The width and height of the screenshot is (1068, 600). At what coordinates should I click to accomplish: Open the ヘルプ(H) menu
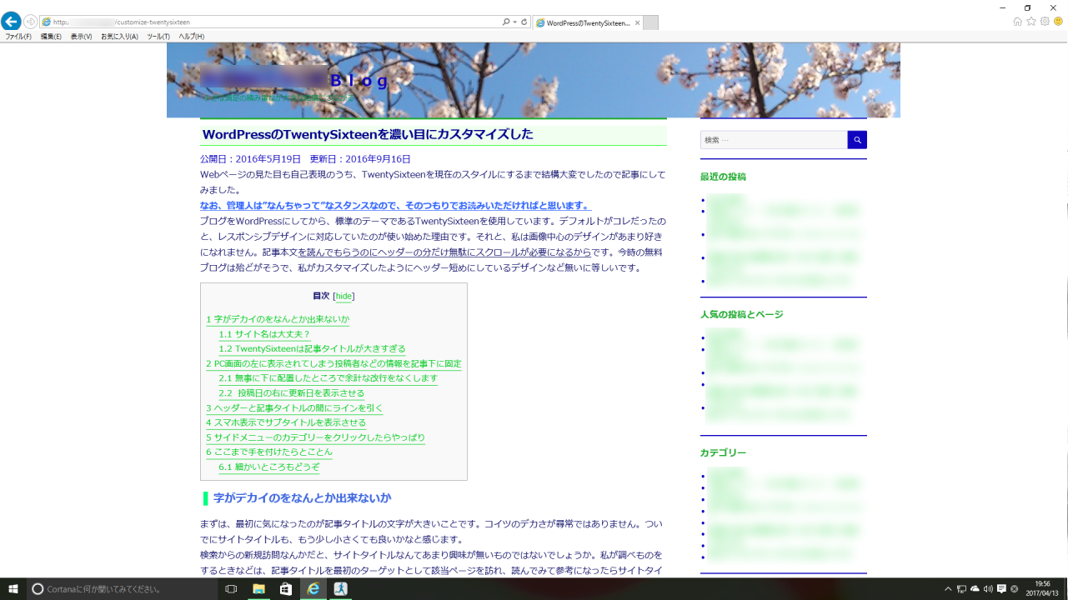click(x=191, y=37)
